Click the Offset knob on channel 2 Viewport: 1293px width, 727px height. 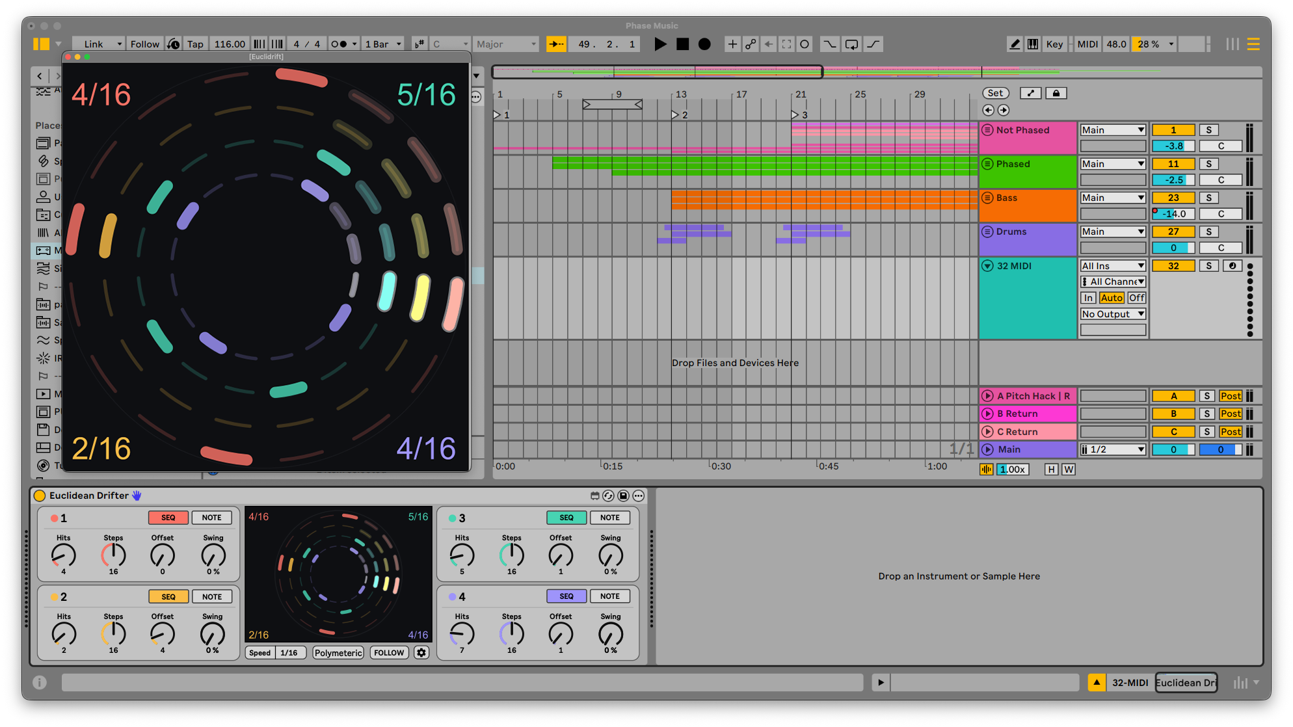click(163, 634)
